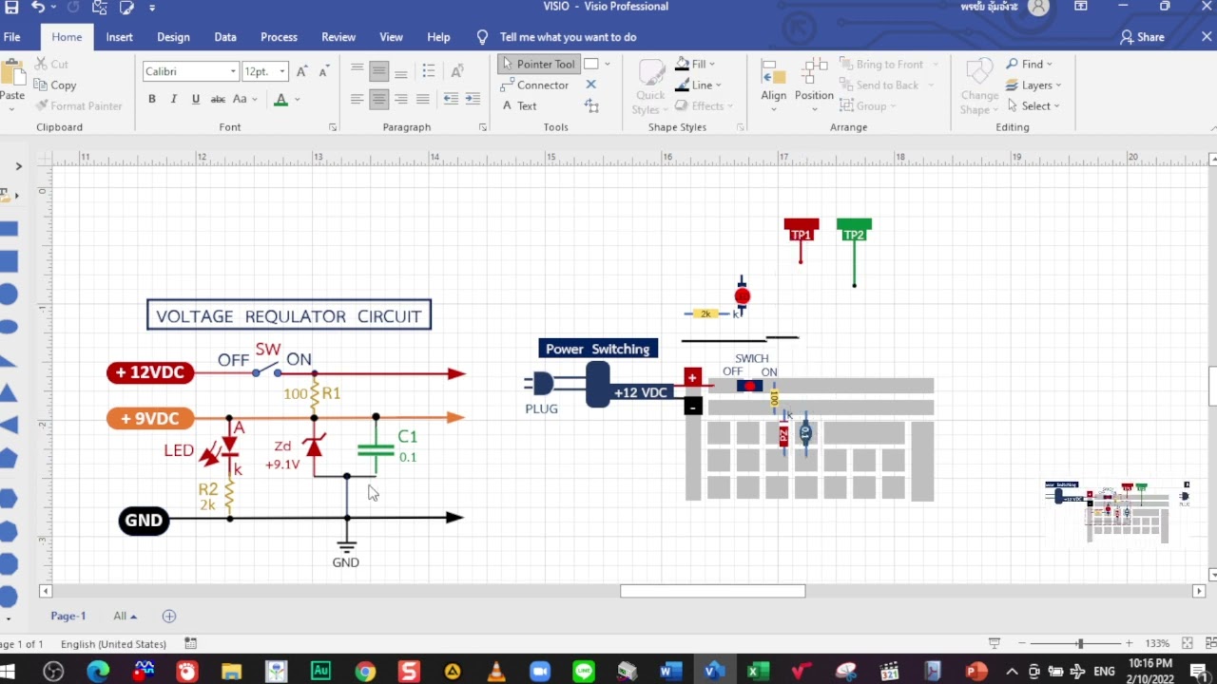This screenshot has height=684, width=1217.
Task: Decrease font size with shrink icon
Action: point(323,71)
